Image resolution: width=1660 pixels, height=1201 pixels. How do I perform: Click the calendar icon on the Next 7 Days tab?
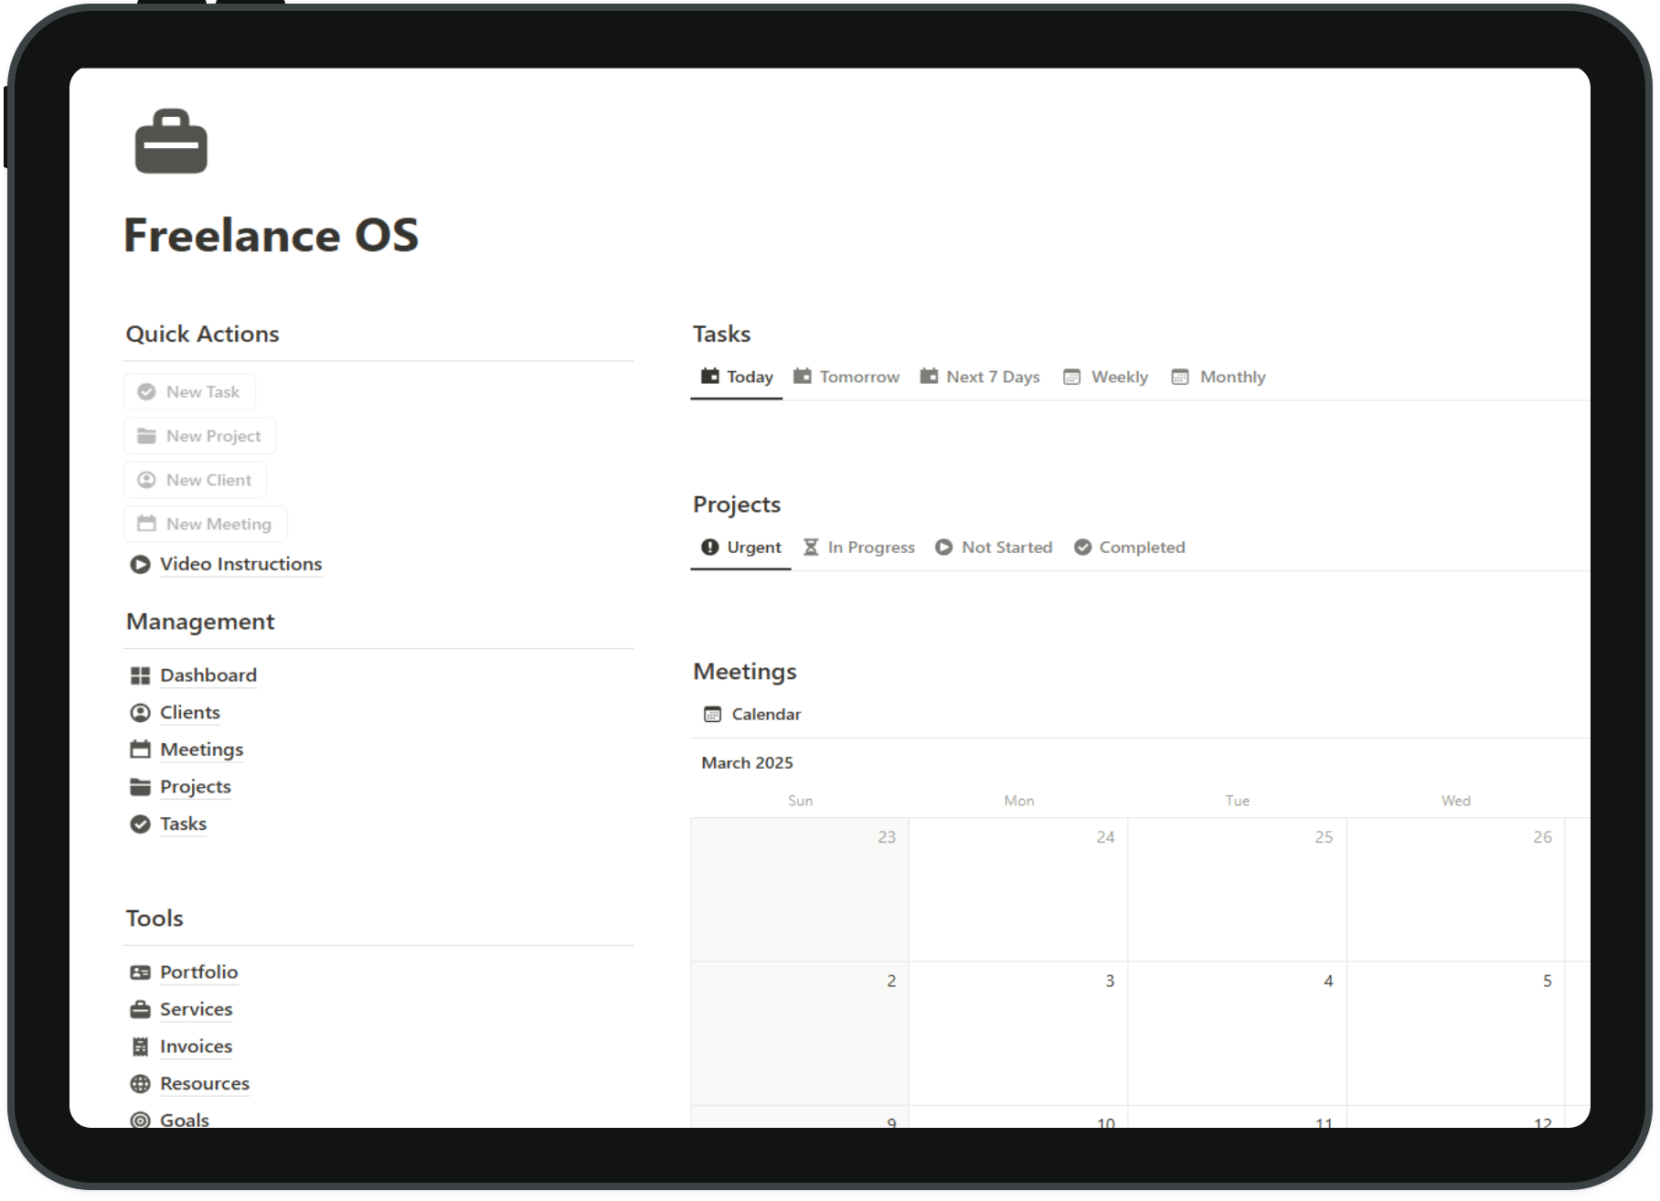pyautogui.click(x=929, y=376)
